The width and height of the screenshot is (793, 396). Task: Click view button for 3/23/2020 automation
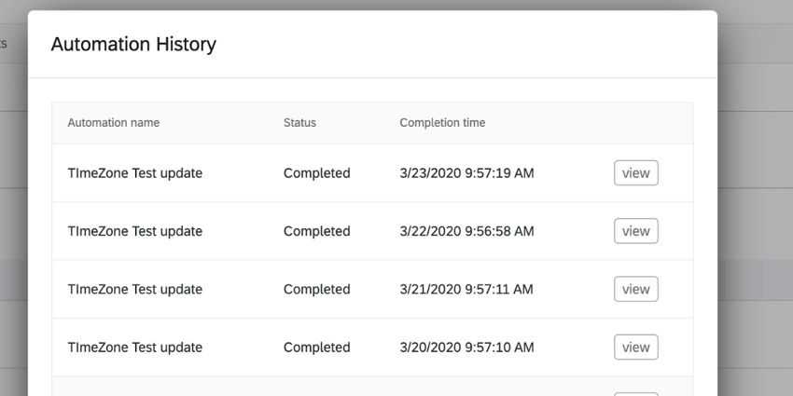(x=635, y=173)
